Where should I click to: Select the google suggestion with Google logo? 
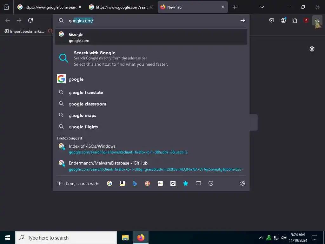[151, 79]
